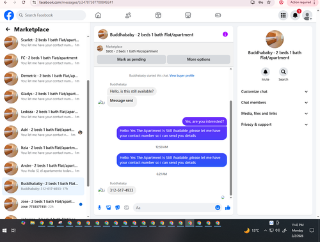Click the conversation list scrollbar thumb

(x=88, y=133)
